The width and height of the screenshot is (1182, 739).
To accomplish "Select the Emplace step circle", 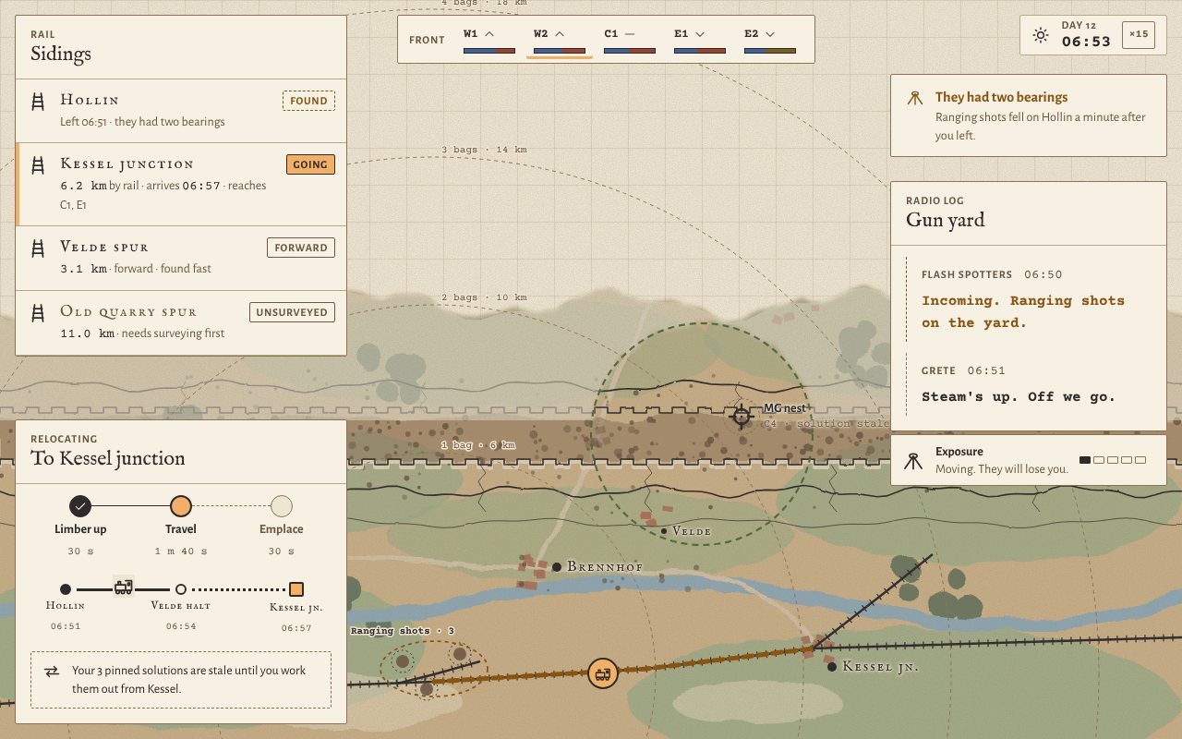I will [x=282, y=505].
